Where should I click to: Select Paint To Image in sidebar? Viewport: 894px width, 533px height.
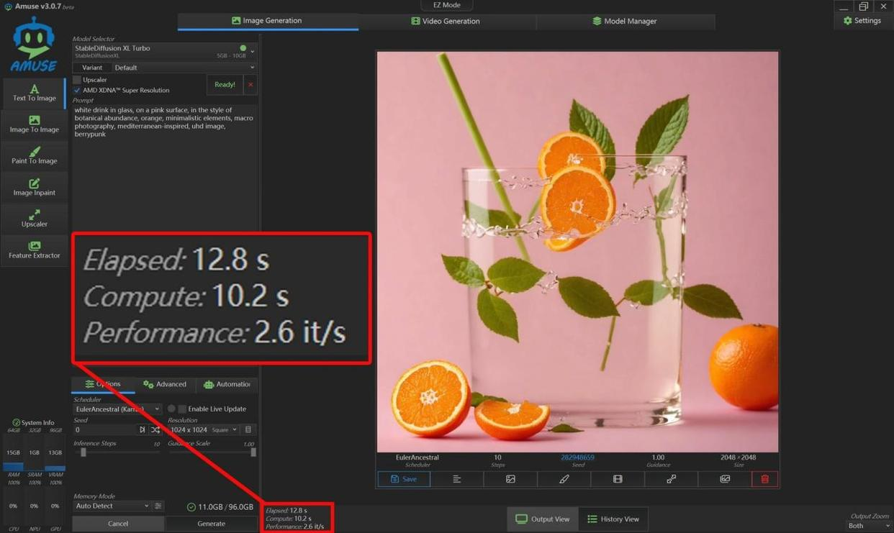34,155
